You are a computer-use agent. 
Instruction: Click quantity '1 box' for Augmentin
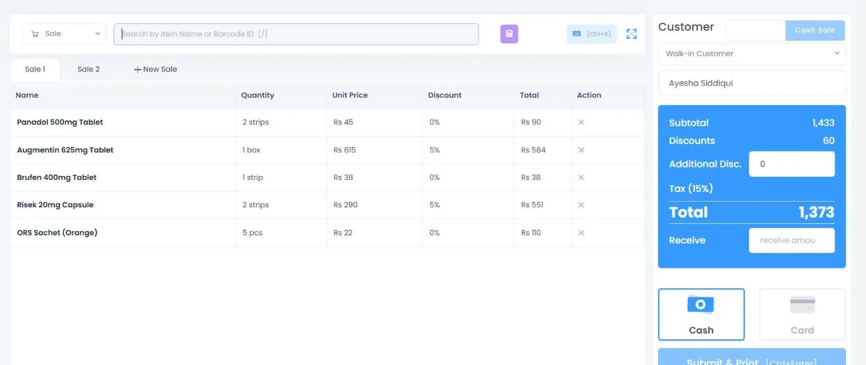tap(251, 150)
